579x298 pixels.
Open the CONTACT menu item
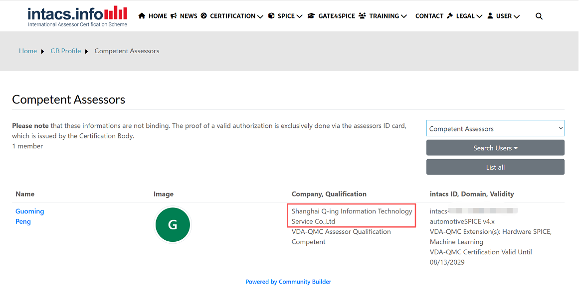tap(429, 16)
